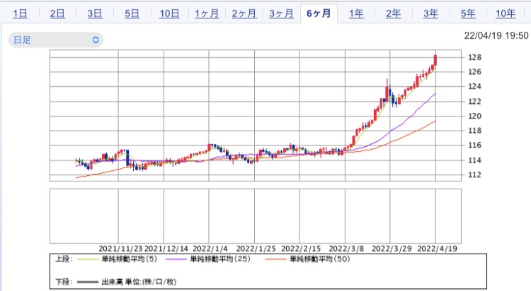The height and width of the screenshot is (291, 531).
Task: Switch to the 1年 range
Action: pyautogui.click(x=356, y=13)
